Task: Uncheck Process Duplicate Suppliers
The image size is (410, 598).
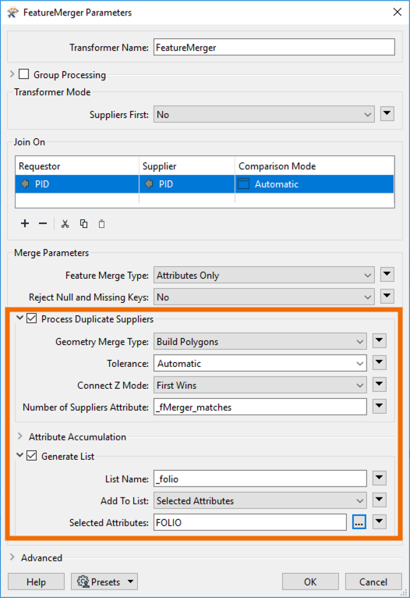Action: pyautogui.click(x=32, y=319)
